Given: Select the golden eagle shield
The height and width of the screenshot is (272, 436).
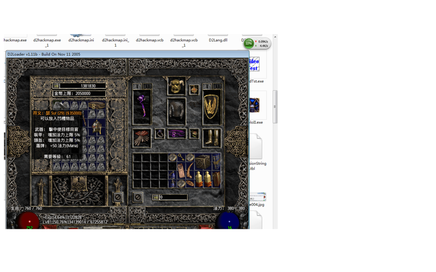Looking at the screenshot, I should coord(211,107).
